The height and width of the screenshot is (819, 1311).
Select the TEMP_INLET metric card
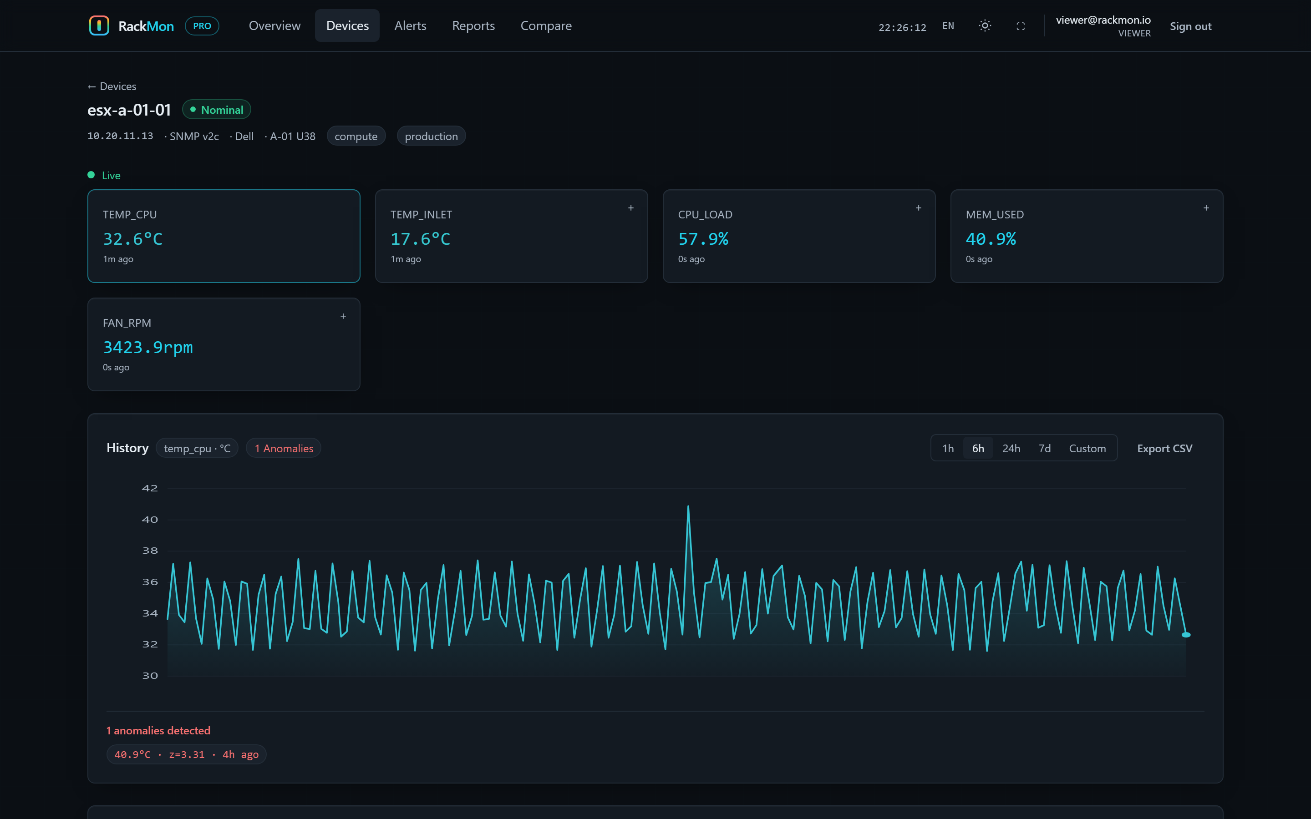[x=511, y=236]
